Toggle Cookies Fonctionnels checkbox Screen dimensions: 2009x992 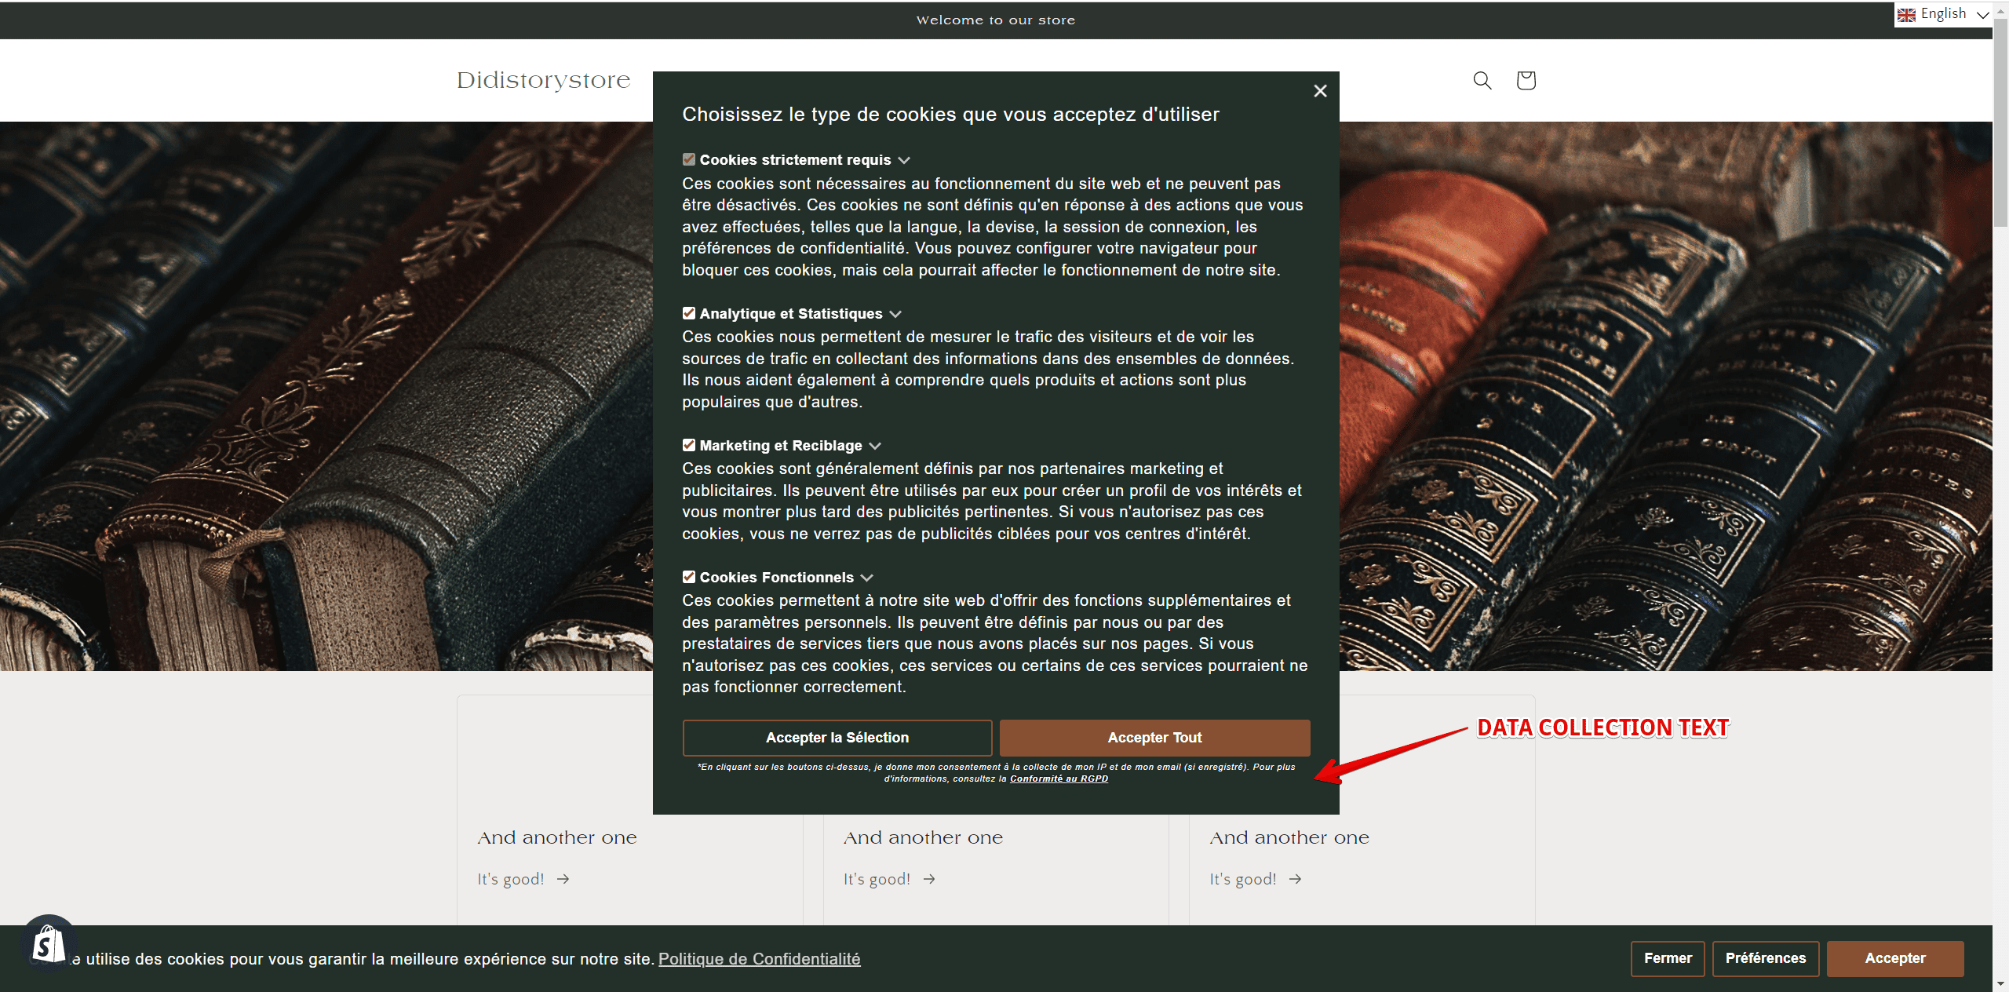coord(689,577)
